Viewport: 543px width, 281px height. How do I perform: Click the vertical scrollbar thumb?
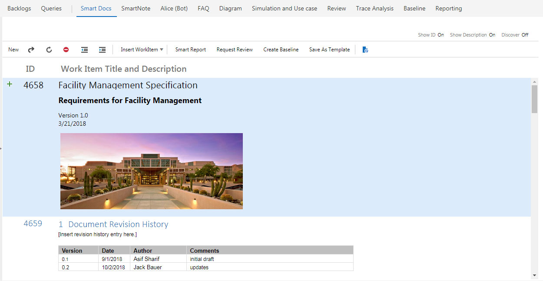534,99
